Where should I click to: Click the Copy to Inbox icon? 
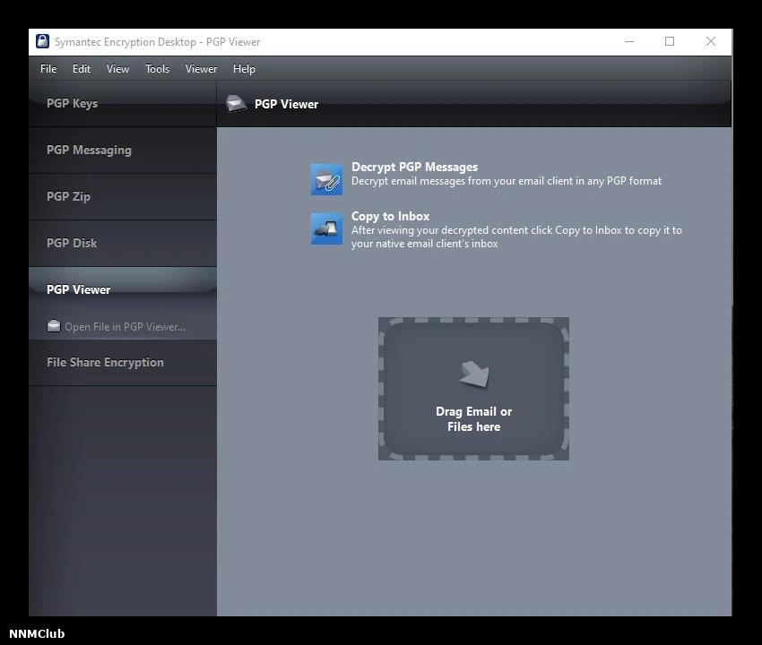coord(326,228)
